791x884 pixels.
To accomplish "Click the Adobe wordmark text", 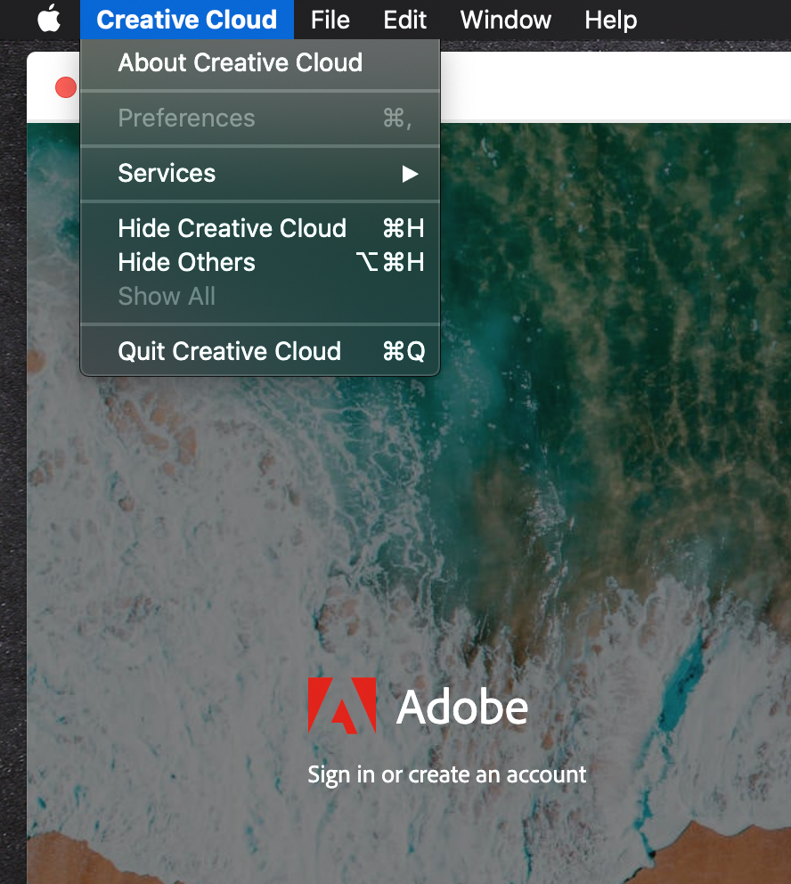I will pos(462,708).
